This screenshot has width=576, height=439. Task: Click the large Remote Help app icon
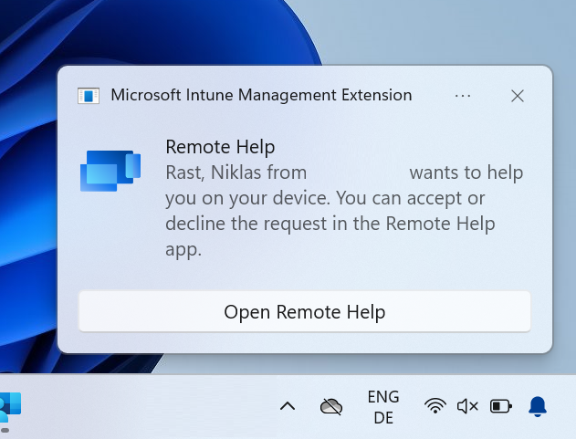(x=110, y=171)
